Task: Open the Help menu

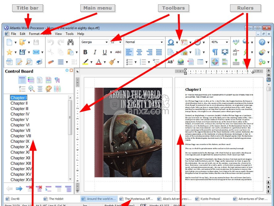Action: pos(80,34)
